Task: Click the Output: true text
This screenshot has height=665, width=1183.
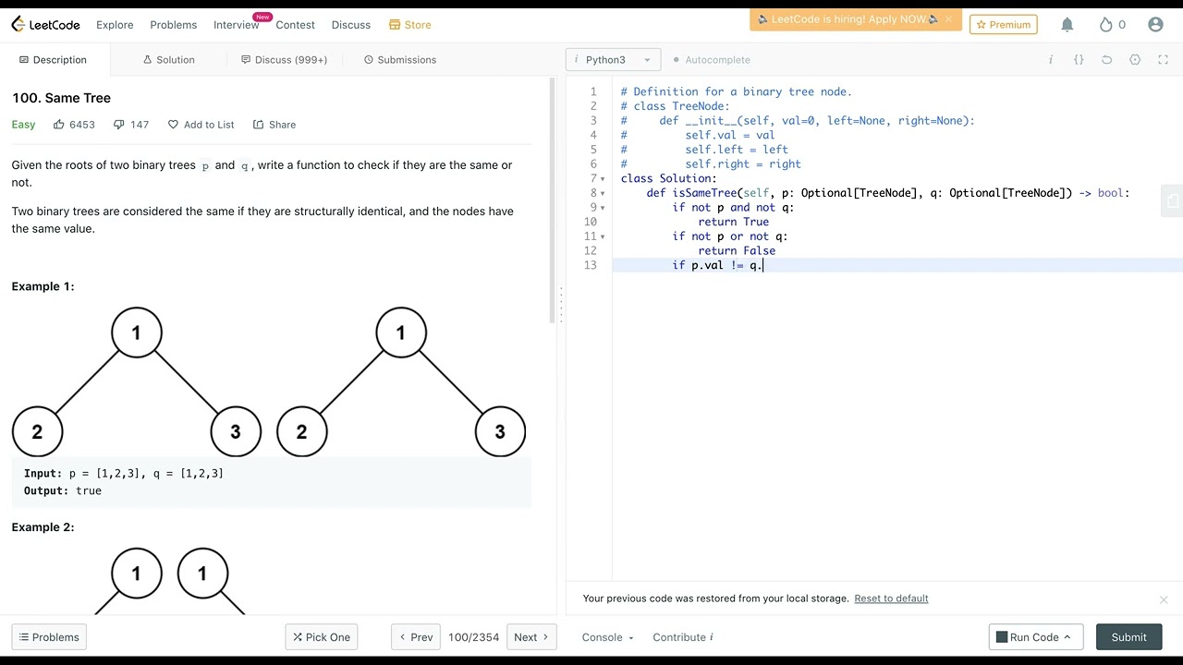Action: (x=63, y=491)
